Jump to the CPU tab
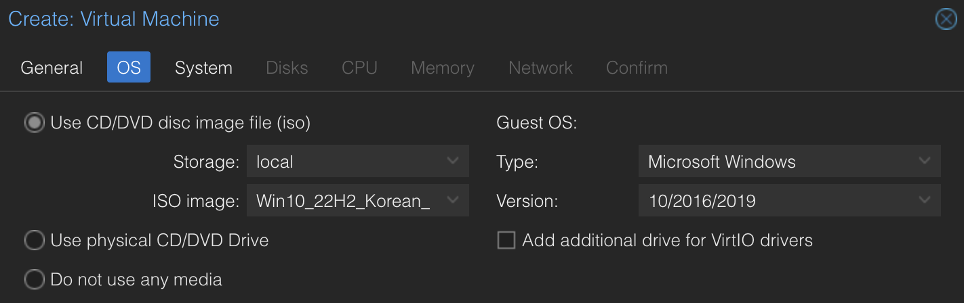Image resolution: width=964 pixels, height=303 pixels. 359,68
